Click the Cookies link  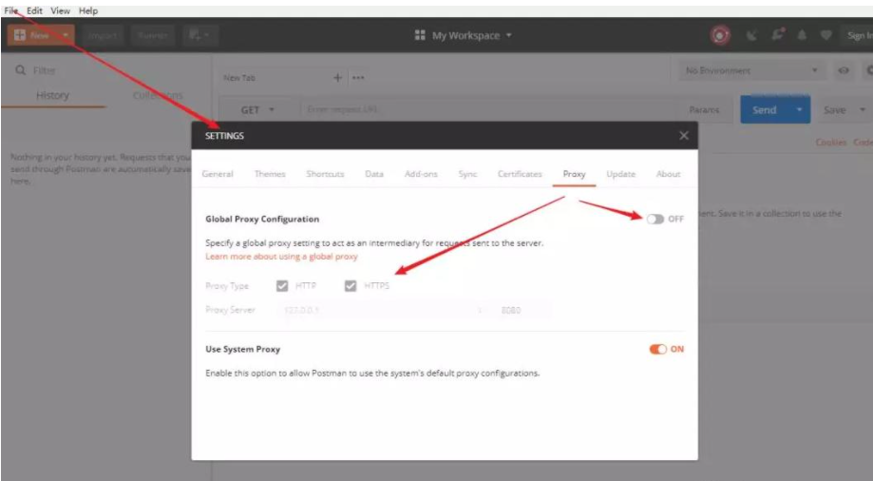click(830, 143)
